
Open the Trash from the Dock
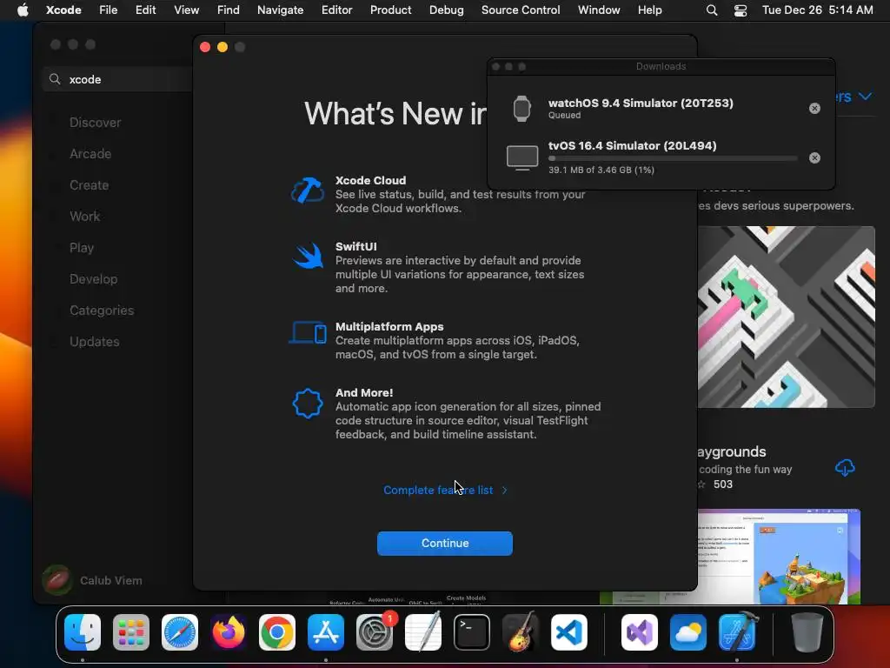pos(807,632)
